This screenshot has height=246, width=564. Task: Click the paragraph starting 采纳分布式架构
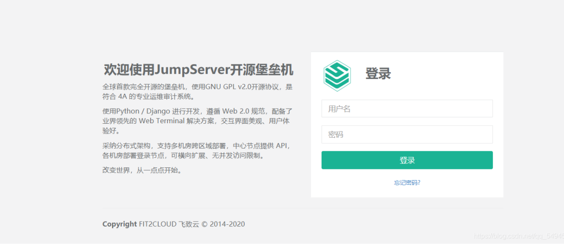tap(198, 151)
